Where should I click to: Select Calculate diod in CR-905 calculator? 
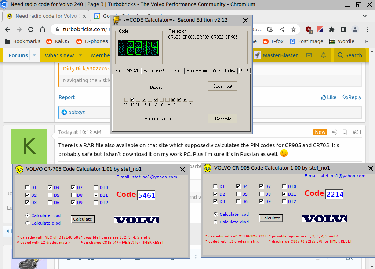click(x=216, y=222)
